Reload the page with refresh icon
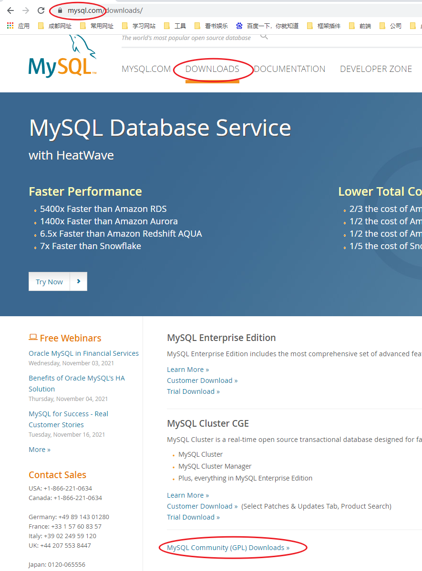This screenshot has height=571, width=422. 41,10
